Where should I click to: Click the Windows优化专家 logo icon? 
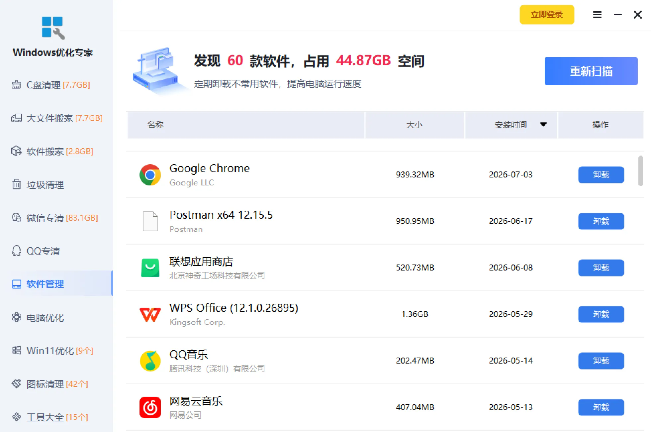(x=53, y=28)
